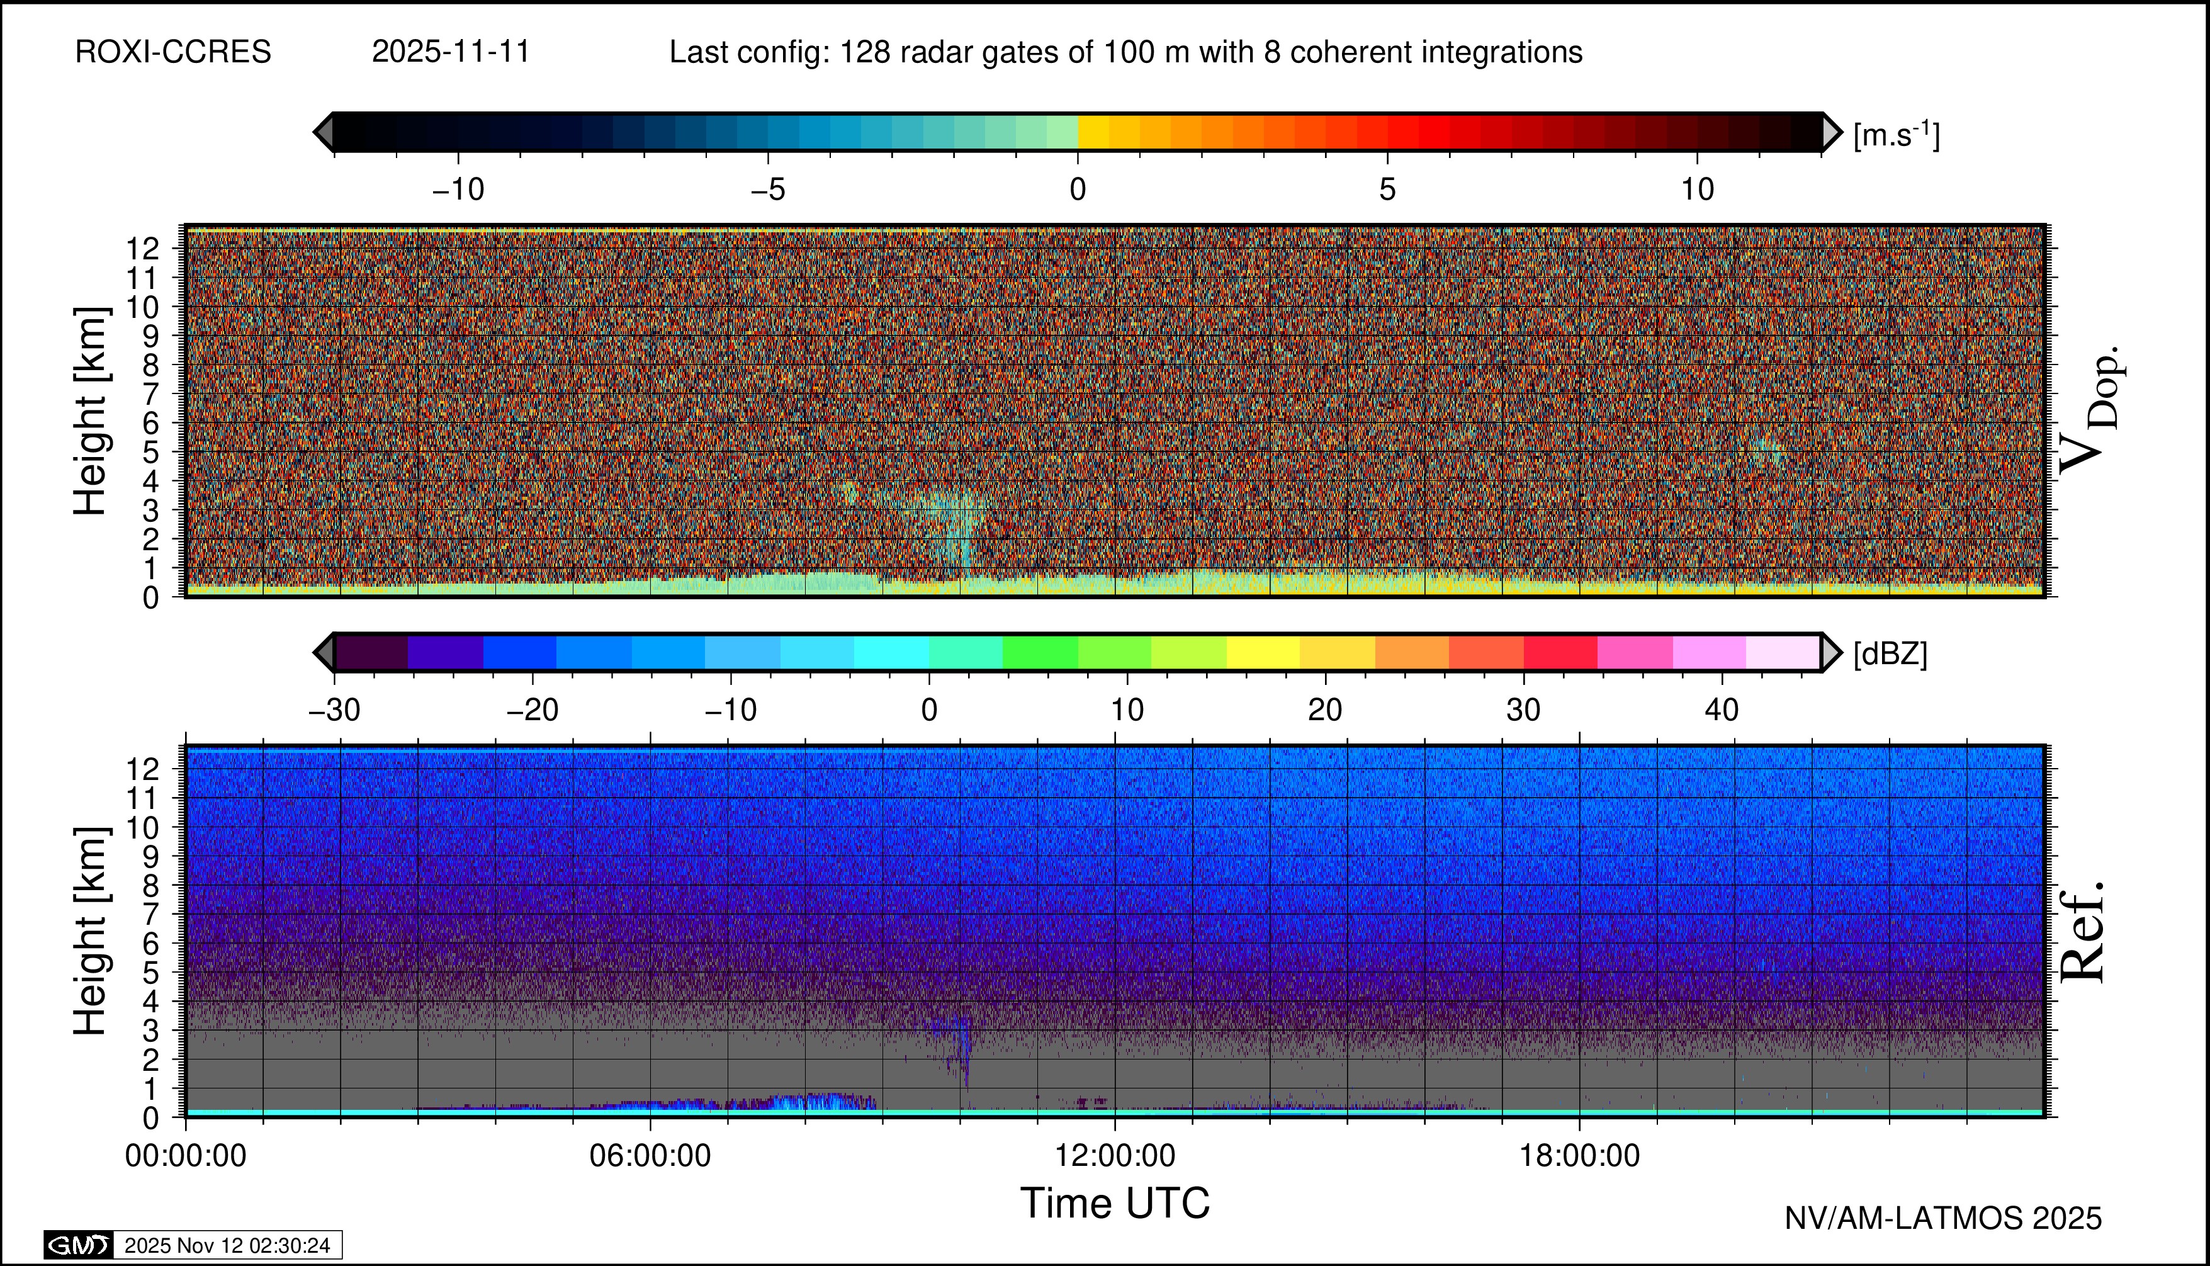Click the 2025 Nov 12 02:30:24 timestamp
Image resolution: width=2210 pixels, height=1266 pixels.
click(227, 1245)
